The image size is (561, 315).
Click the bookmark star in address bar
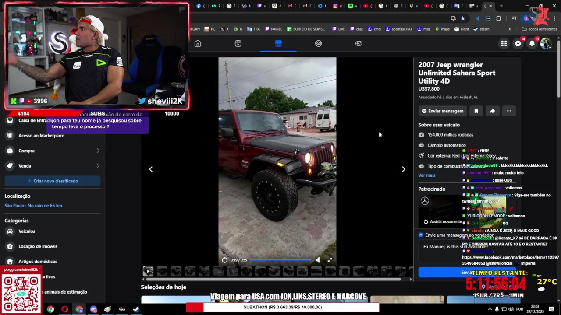tap(463, 18)
